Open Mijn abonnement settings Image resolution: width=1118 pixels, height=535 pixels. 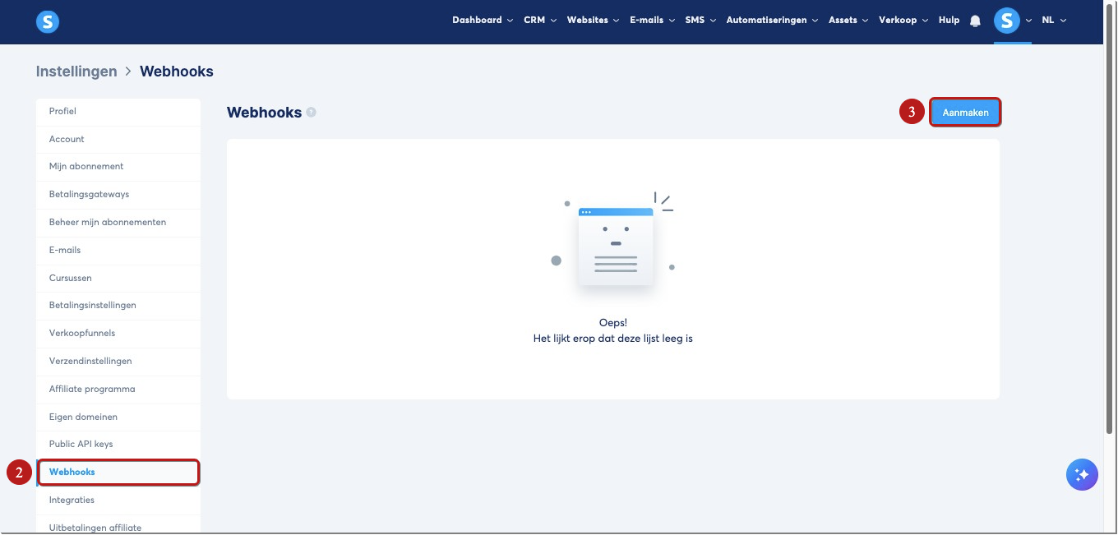[118, 167]
